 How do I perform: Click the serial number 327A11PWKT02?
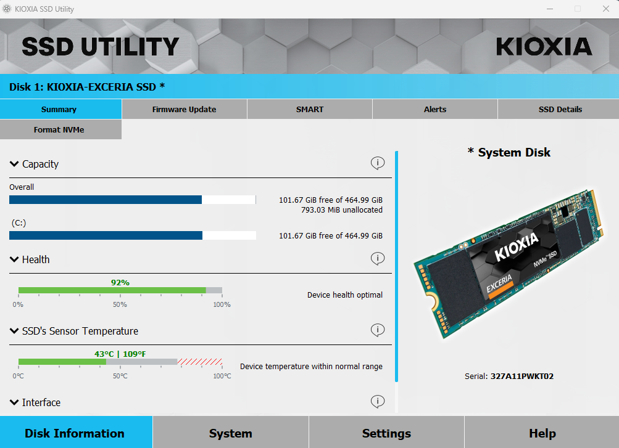[x=522, y=377]
